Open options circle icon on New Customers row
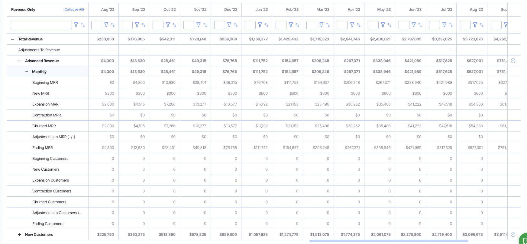The image size is (527, 244). [x=513, y=235]
